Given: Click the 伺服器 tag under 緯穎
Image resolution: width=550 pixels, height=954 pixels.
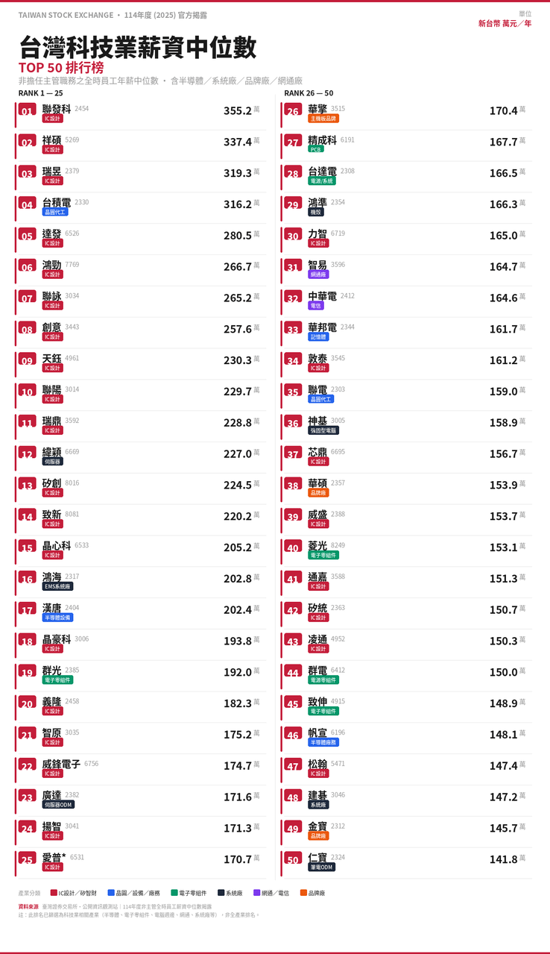Looking at the screenshot, I should 53,462.
